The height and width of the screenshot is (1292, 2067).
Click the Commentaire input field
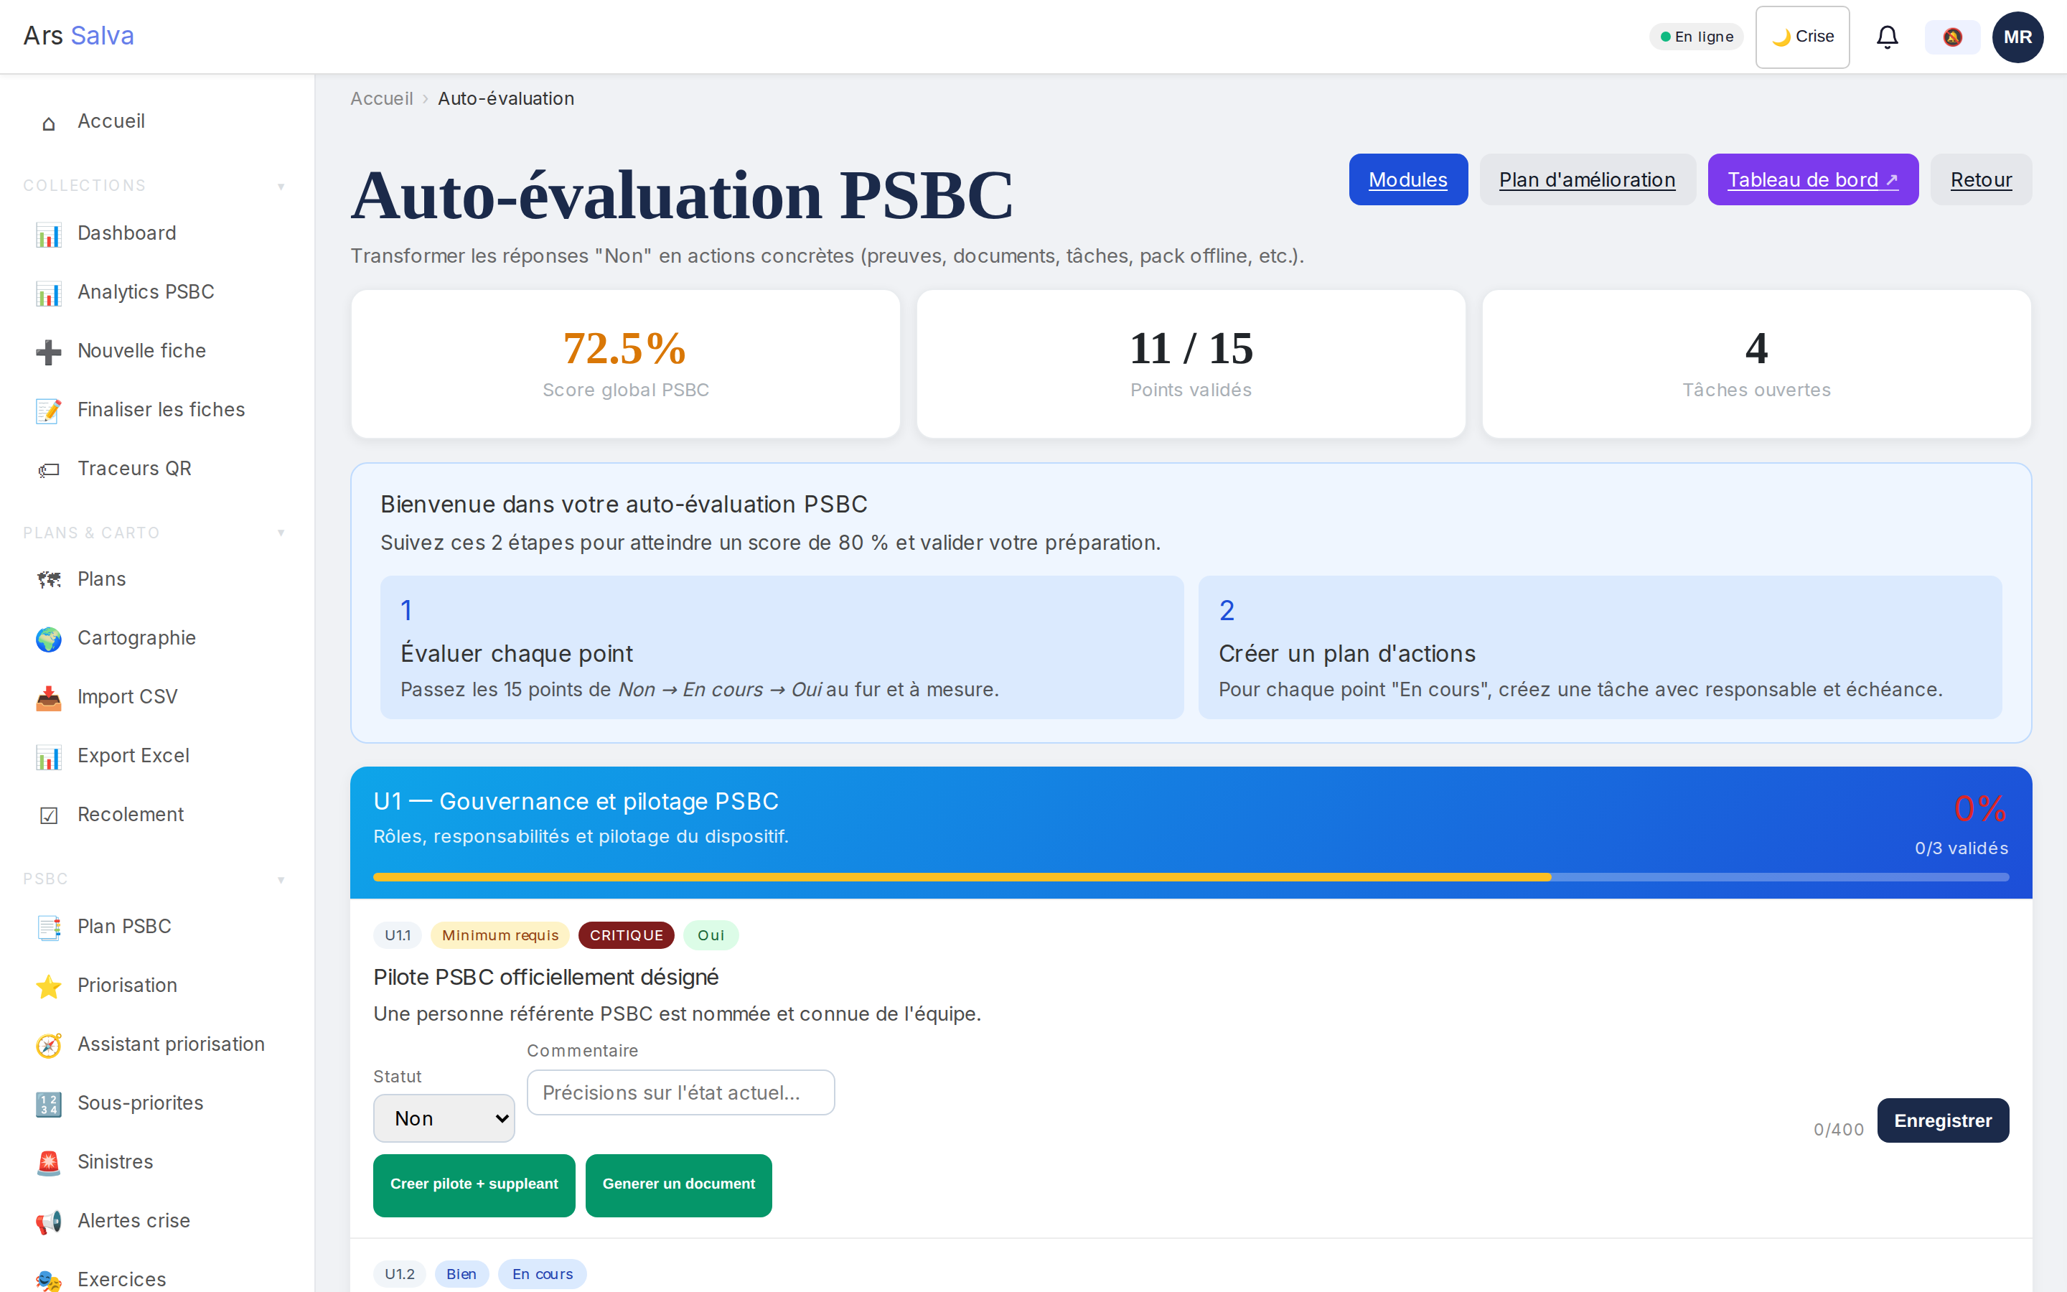[680, 1093]
